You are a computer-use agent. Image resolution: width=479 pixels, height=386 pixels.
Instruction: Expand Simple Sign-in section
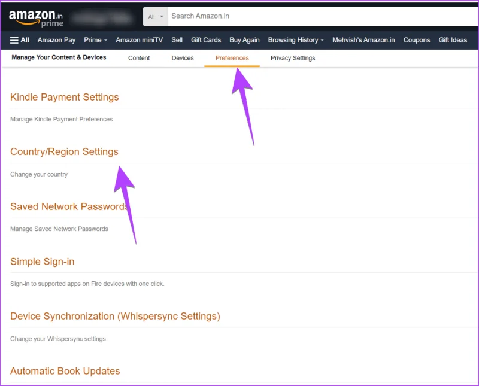pos(42,262)
